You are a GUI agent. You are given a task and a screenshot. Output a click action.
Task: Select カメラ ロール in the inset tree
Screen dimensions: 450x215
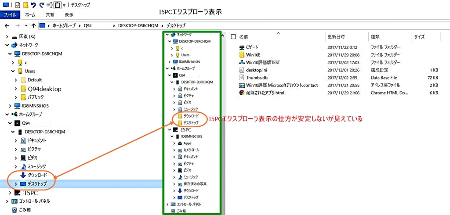191,150
